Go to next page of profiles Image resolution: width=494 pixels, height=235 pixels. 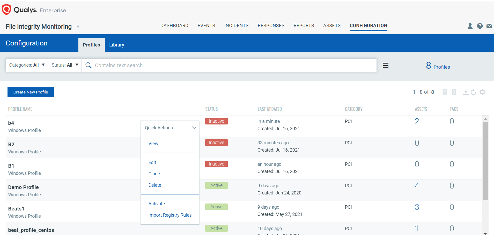pyautogui.click(x=454, y=92)
